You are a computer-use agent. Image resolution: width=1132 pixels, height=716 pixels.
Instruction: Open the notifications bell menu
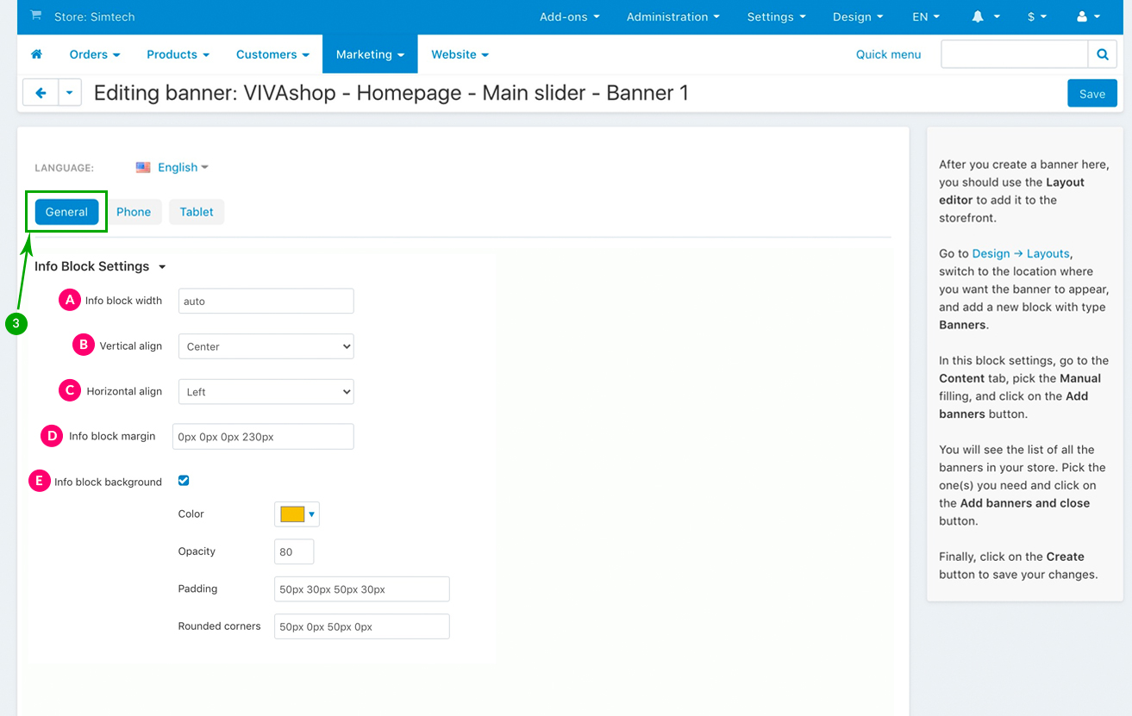tap(985, 16)
